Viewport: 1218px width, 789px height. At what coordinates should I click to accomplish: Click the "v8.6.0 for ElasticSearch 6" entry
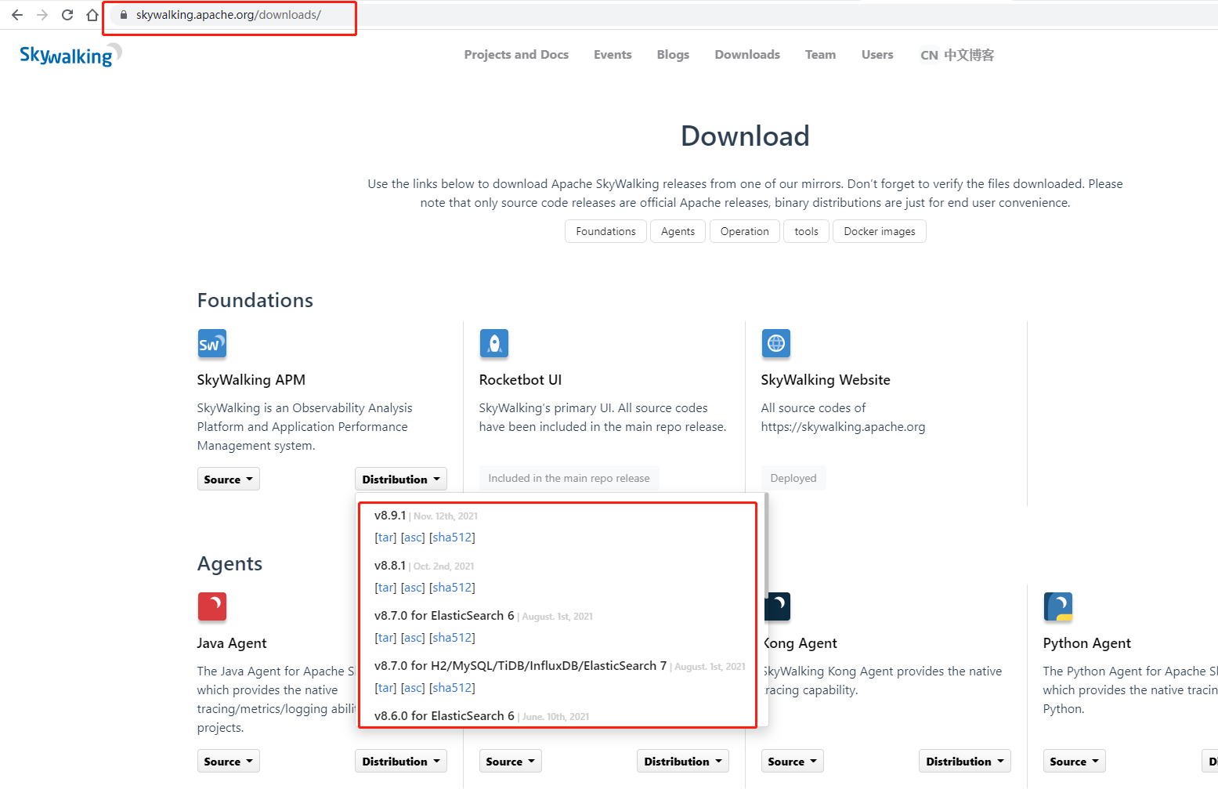point(444,716)
